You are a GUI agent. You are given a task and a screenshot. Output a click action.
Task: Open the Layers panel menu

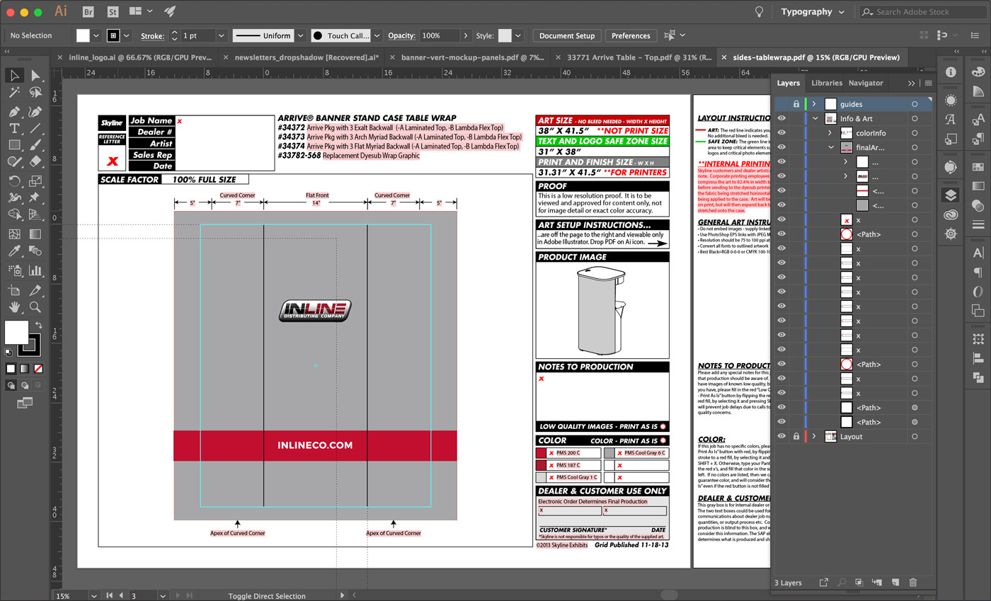tap(928, 83)
